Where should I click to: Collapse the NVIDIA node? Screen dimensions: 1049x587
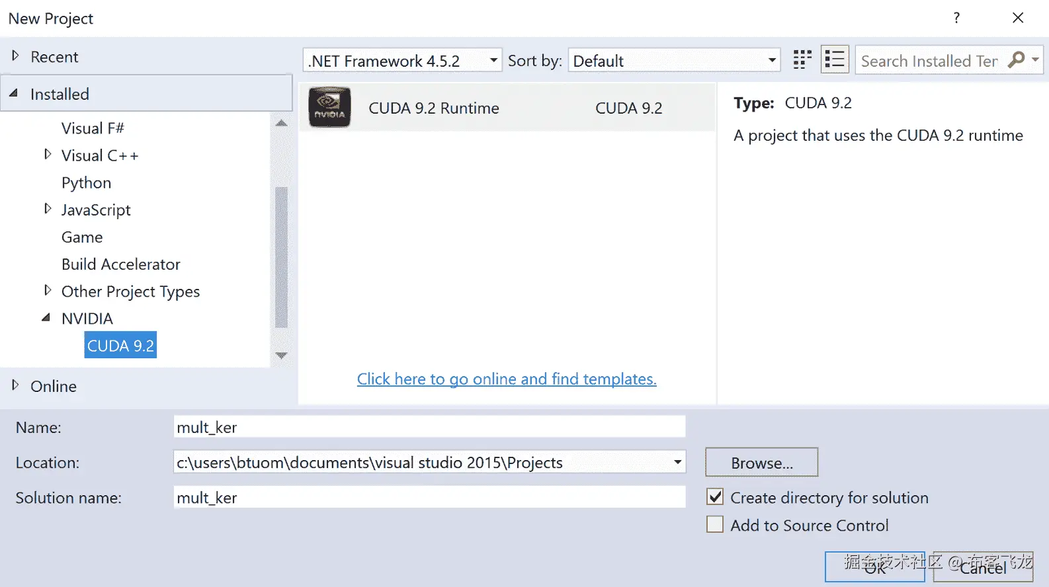(46, 317)
